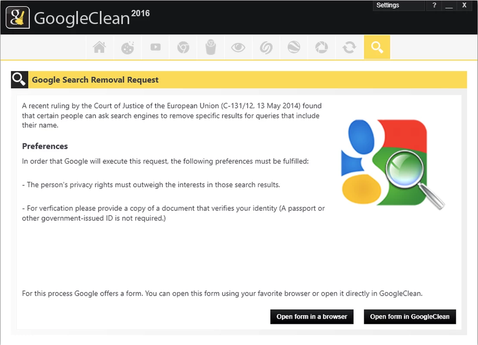Viewport: 478px width, 345px height.
Task: Click the Google Search Removal Request title
Action: (x=95, y=80)
